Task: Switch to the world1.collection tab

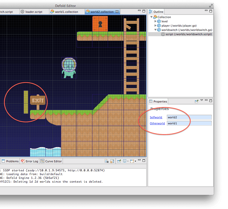Action: [x=66, y=12]
